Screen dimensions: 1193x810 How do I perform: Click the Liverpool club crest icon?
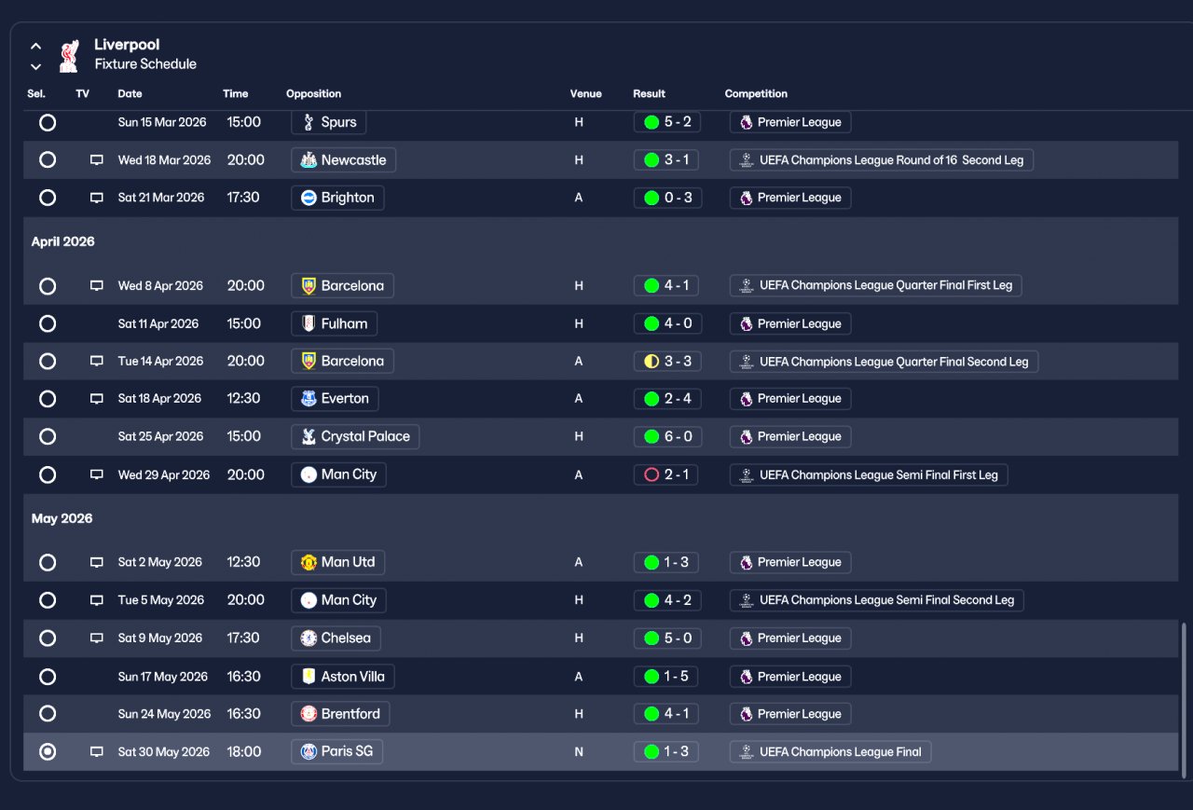[69, 56]
